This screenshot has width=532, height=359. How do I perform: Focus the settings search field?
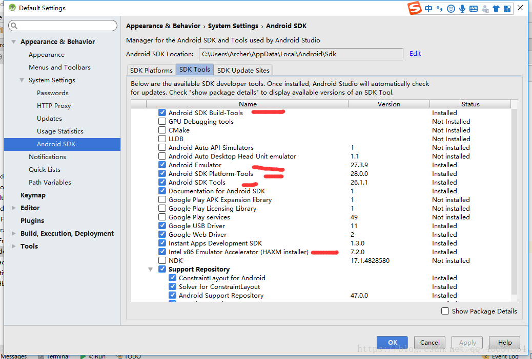[63, 26]
